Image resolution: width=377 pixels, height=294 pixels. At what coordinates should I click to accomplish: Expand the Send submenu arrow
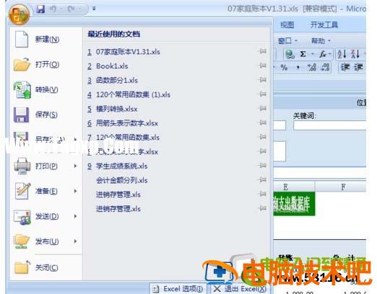pyautogui.click(x=75, y=216)
